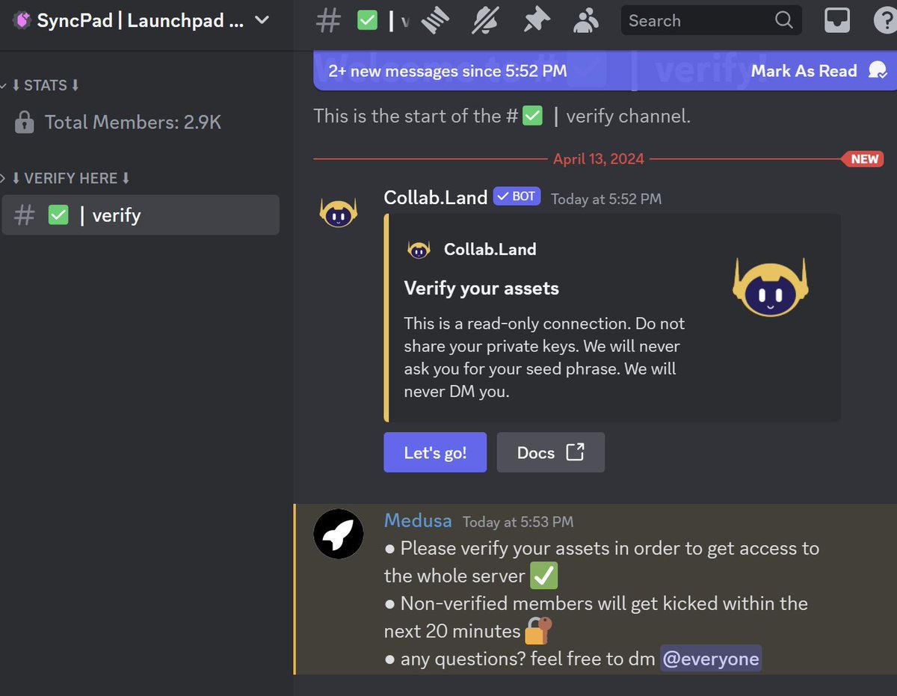Click the Collab.Land username
The width and height of the screenshot is (897, 696).
(x=436, y=197)
